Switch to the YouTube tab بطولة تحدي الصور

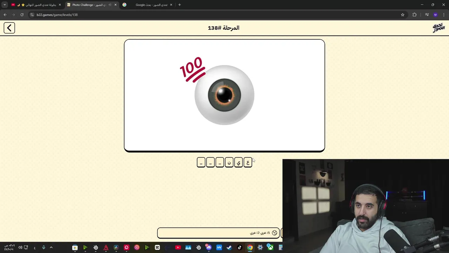36,5
